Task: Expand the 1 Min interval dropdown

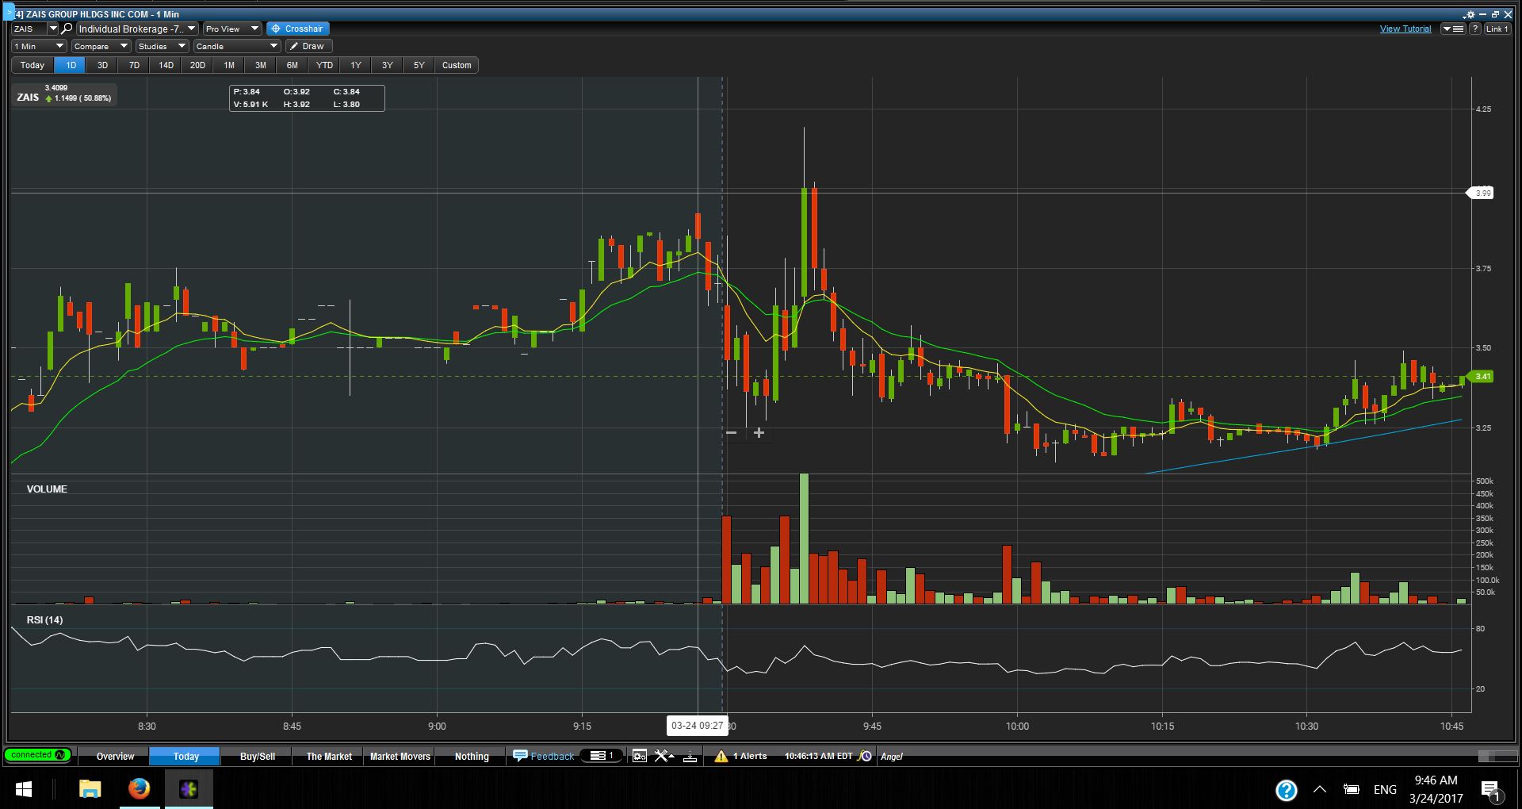Action: coord(39,46)
